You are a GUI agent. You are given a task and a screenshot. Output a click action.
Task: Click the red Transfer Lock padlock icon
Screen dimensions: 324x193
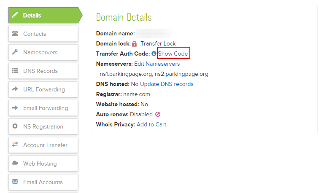[135, 44]
